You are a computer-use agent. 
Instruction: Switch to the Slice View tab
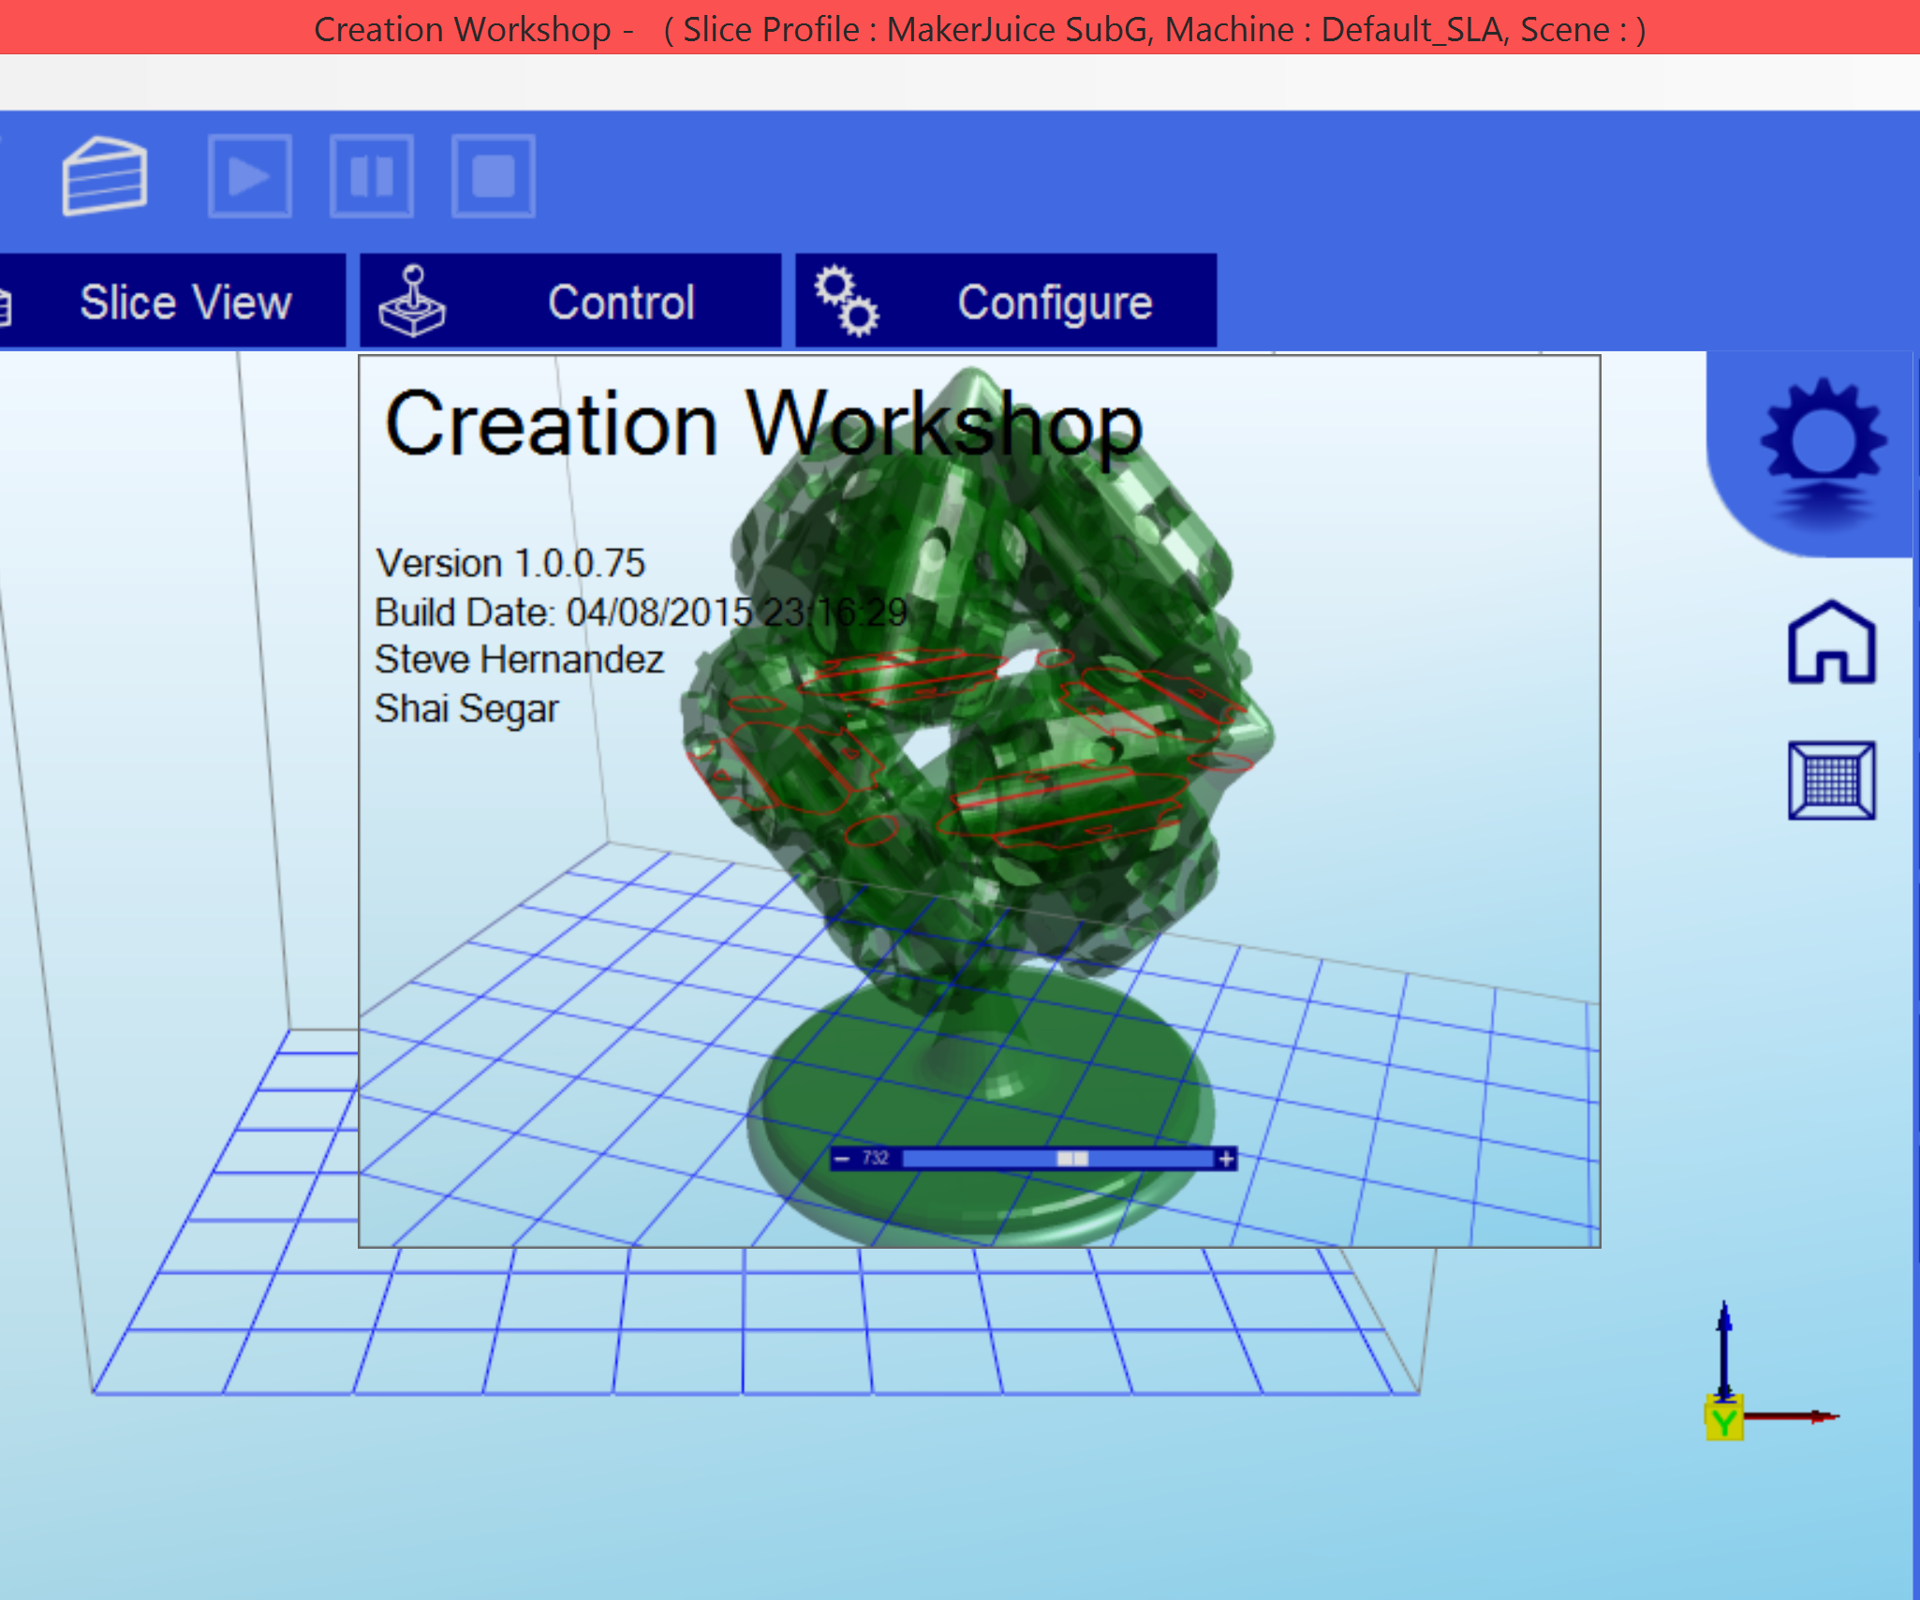(x=185, y=303)
